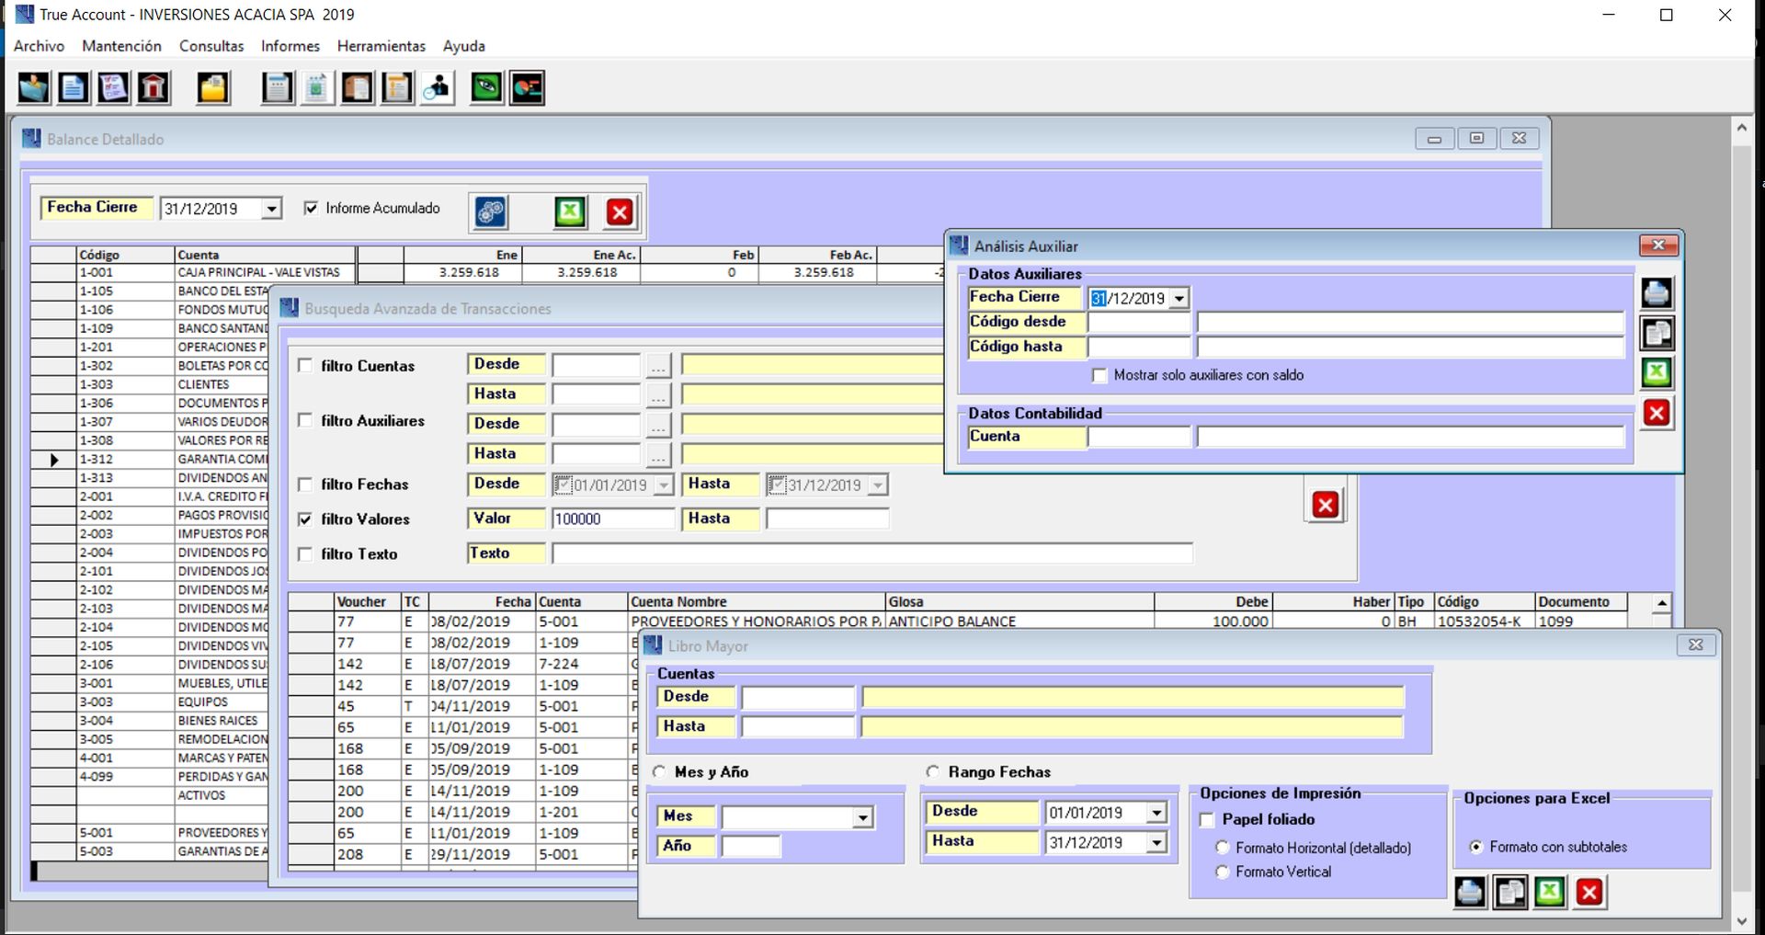Click the Año input field in Libro Mayor
The width and height of the screenshot is (1765, 935).
point(751,846)
